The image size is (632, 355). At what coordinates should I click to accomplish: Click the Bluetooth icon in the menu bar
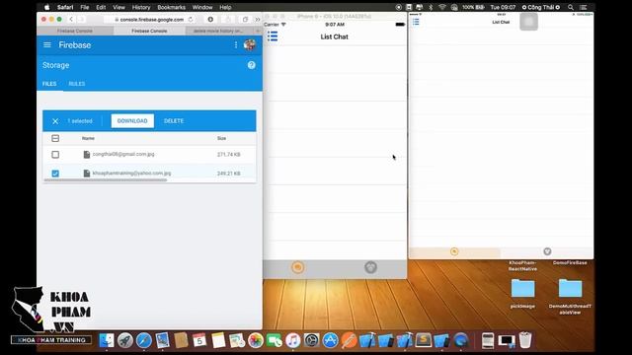431,7
